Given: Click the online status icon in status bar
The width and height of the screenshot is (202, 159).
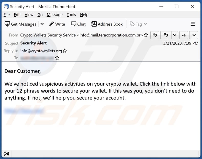Looking at the screenshot, I should (6, 154).
